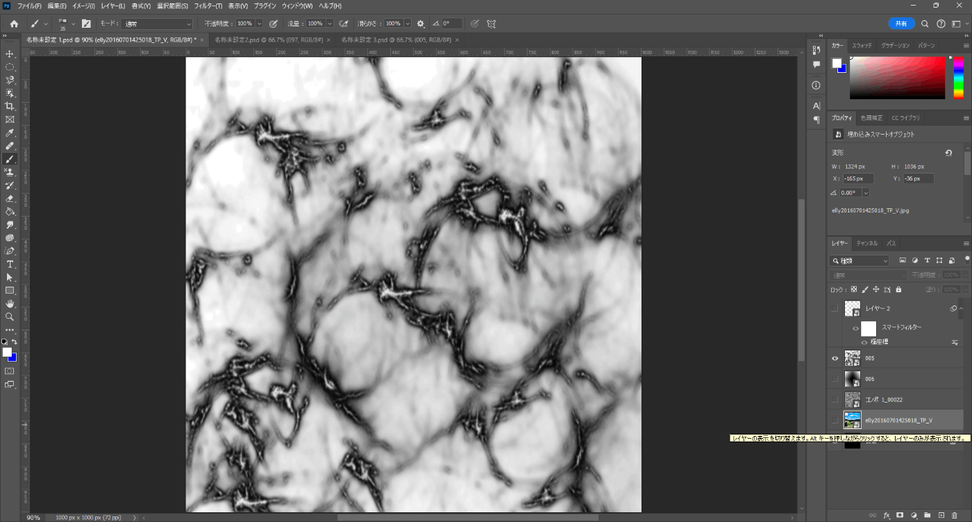Select the Crop tool
This screenshot has height=522, width=972.
point(10,106)
